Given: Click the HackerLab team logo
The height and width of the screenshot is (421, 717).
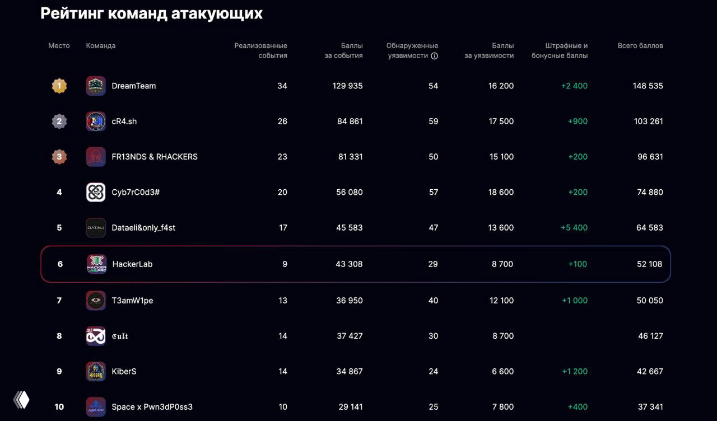Looking at the screenshot, I should pos(96,264).
